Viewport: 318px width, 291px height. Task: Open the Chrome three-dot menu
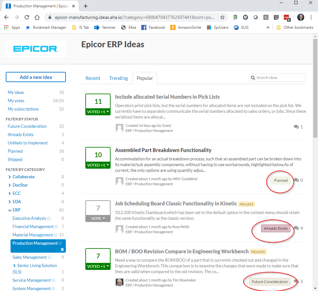coord(311,18)
